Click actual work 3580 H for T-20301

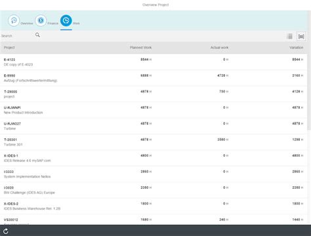coord(223,140)
